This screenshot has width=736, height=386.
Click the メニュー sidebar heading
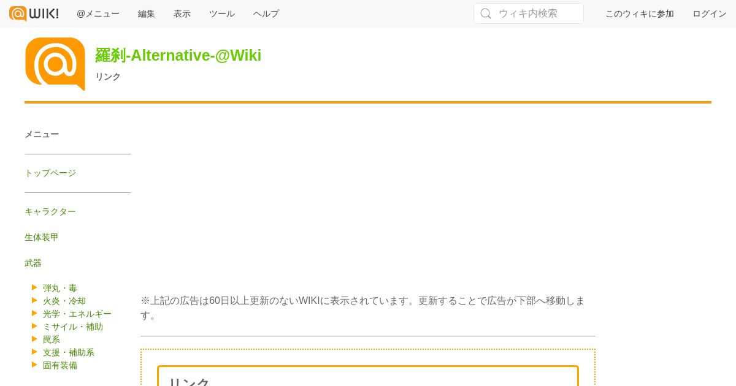[42, 134]
